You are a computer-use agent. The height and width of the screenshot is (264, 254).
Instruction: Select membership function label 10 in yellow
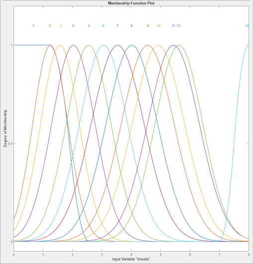159,26
